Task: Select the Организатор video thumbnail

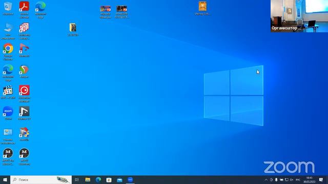Action: 299,16
